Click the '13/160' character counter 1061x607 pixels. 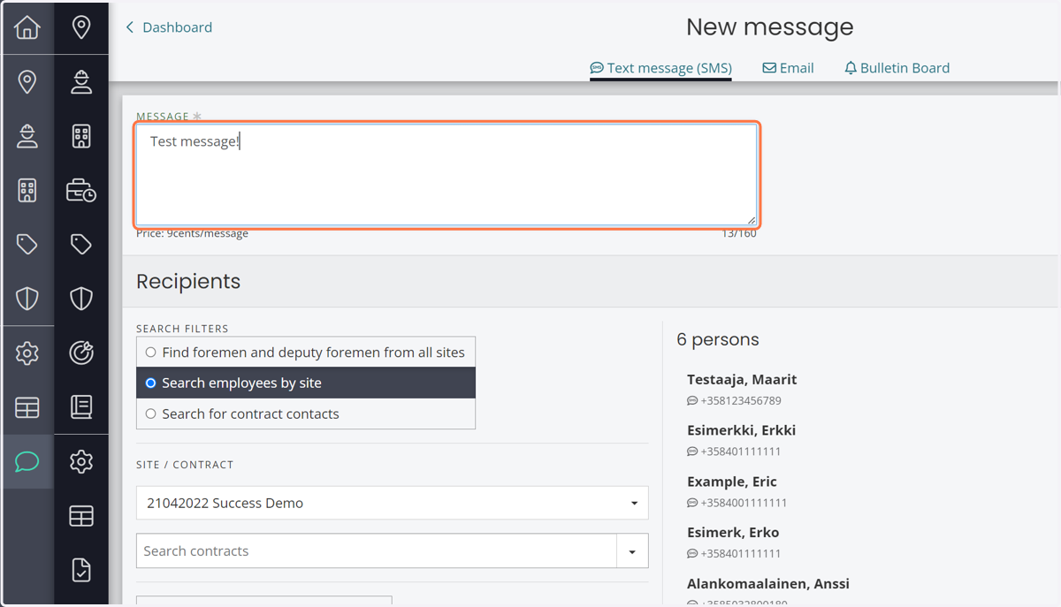point(739,233)
